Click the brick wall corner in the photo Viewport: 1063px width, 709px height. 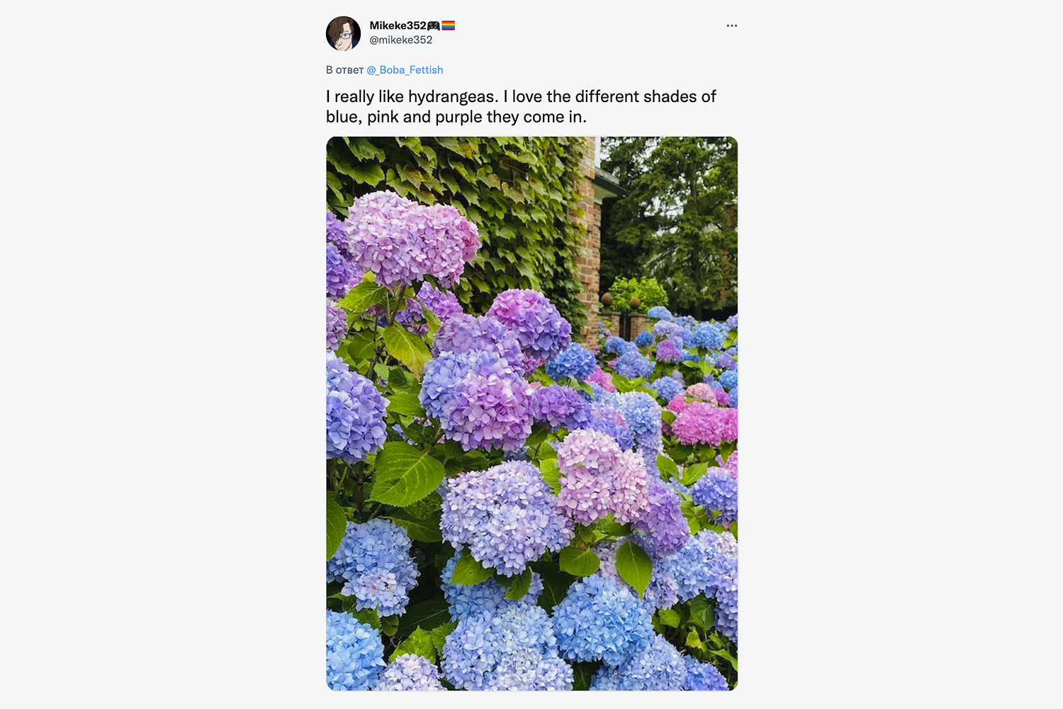[x=587, y=241]
